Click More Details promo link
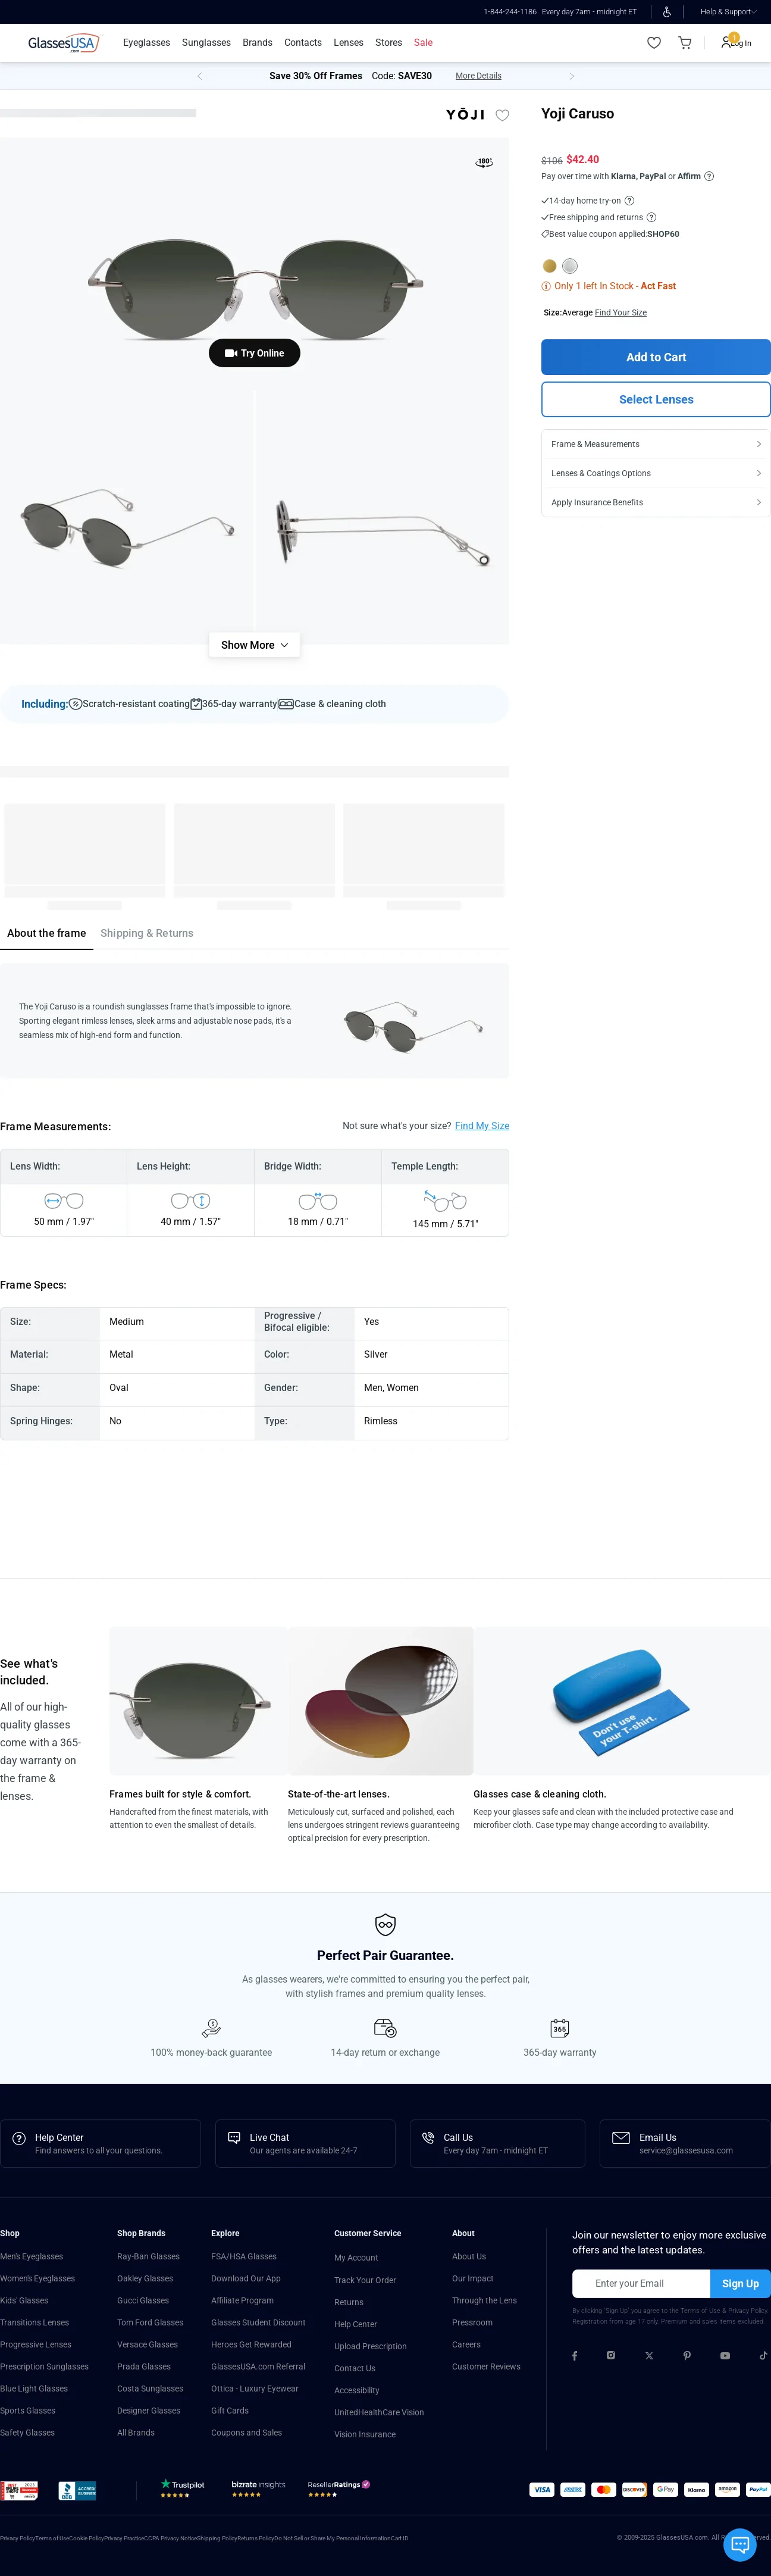771x2576 pixels. coord(478,76)
